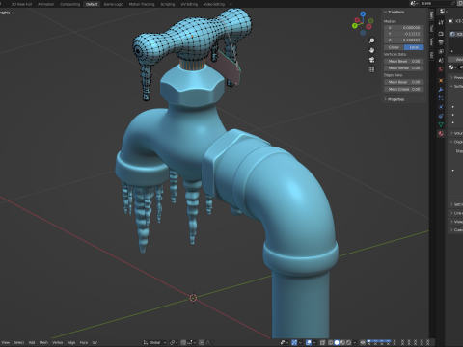Viewport: 463px width, 347px height.
Task: Open the Object Constraints tab icon
Action: (441, 116)
